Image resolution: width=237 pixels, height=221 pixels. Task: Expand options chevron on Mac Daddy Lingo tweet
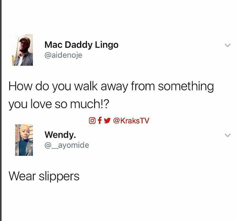(x=228, y=45)
